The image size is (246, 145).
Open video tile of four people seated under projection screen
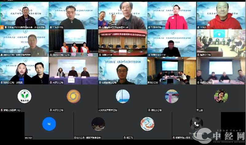pyautogui.click(x=221, y=71)
